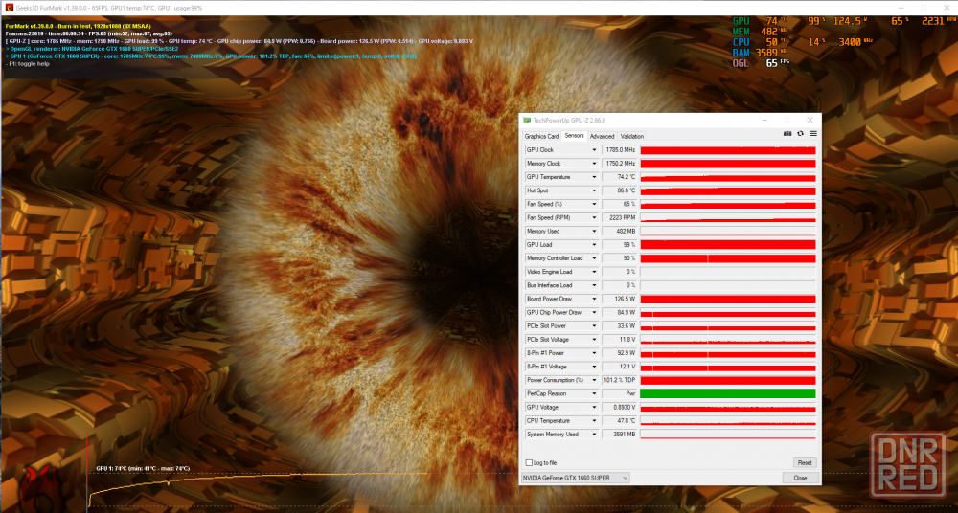Click the 0.8930 V GPU Voltage value

coord(620,408)
